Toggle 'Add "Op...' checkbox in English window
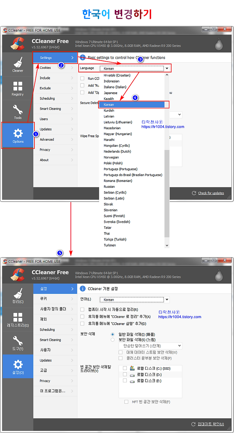Viewport: 234px width, 433px height. click(82, 93)
